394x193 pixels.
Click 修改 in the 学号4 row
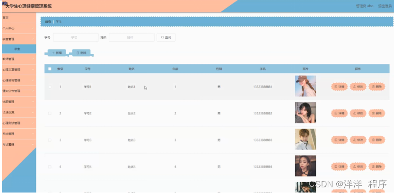point(358,167)
